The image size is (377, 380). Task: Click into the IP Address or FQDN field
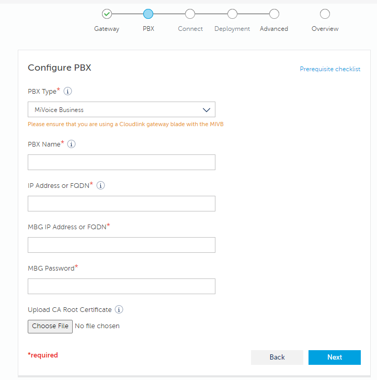[121, 204]
